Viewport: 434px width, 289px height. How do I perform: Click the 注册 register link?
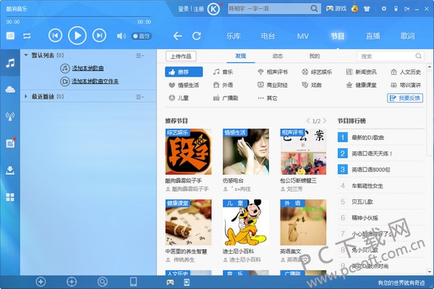tap(198, 9)
